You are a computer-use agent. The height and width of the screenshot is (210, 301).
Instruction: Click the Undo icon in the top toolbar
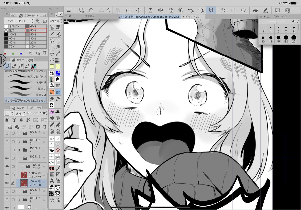(223, 10)
